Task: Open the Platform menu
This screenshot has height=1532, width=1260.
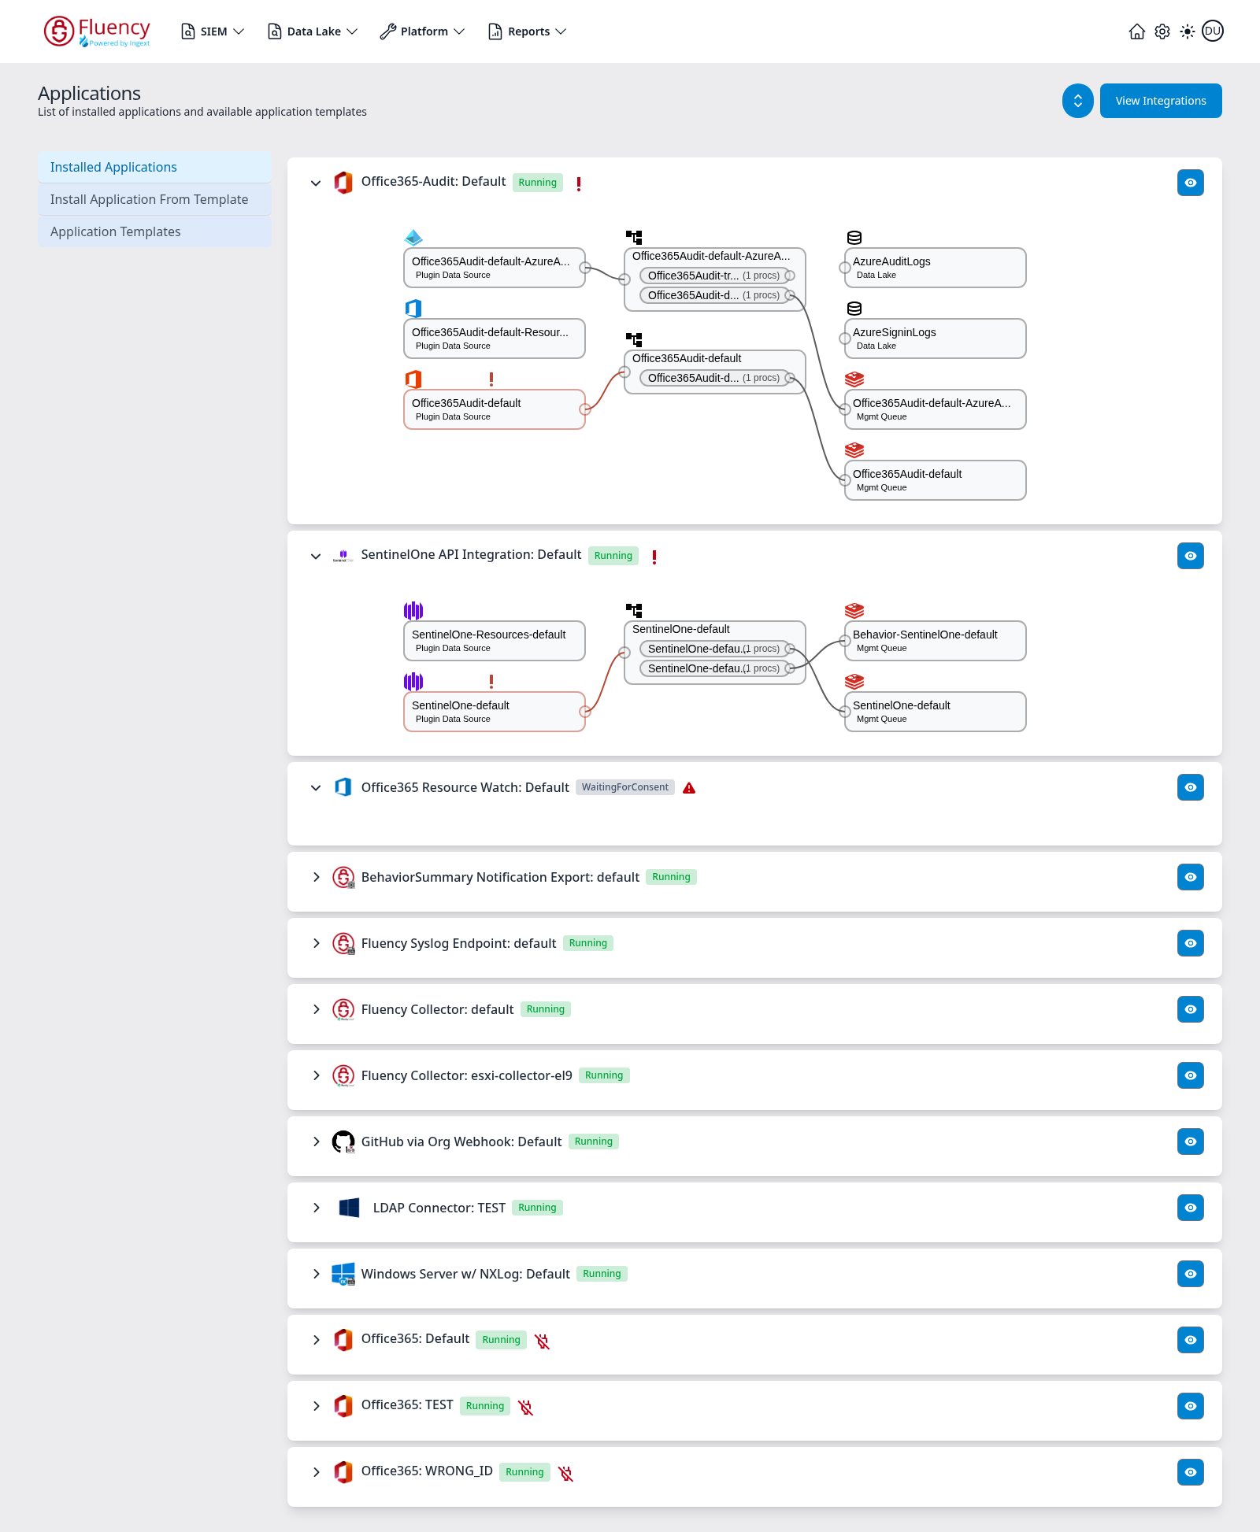Action: tap(422, 31)
